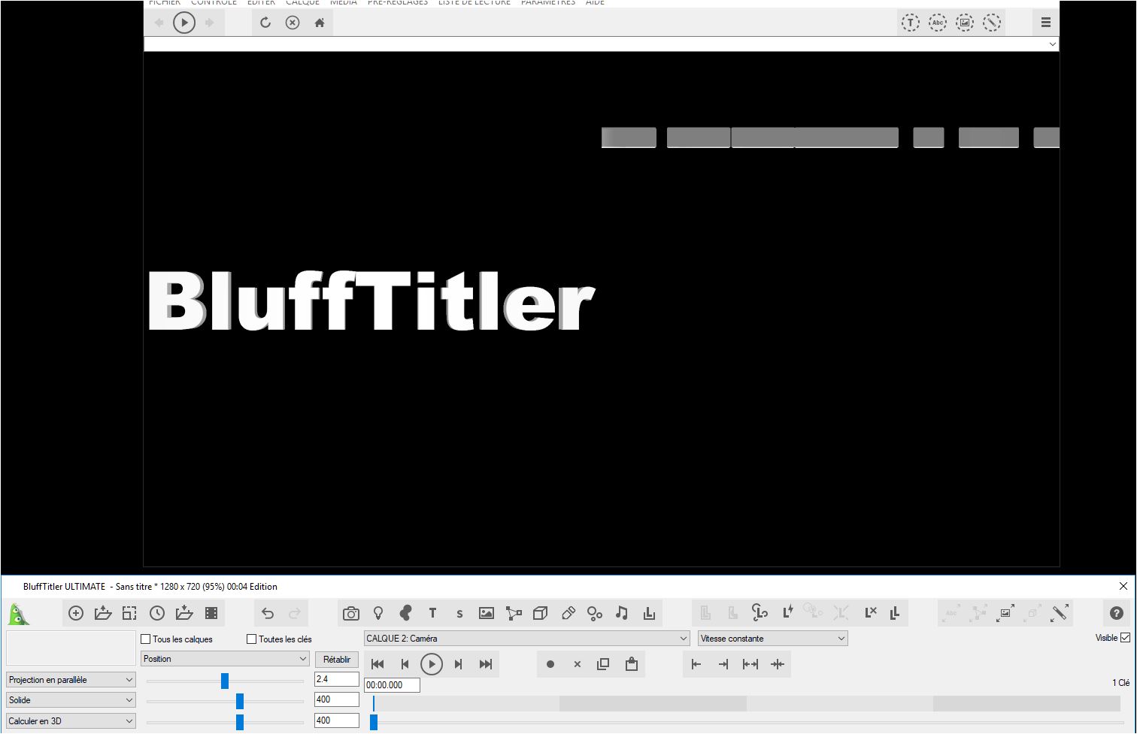
Task: Add a text layer with the T icon
Action: coord(432,613)
